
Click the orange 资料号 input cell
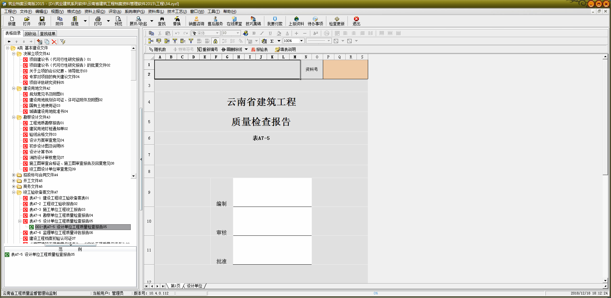pyautogui.click(x=345, y=69)
